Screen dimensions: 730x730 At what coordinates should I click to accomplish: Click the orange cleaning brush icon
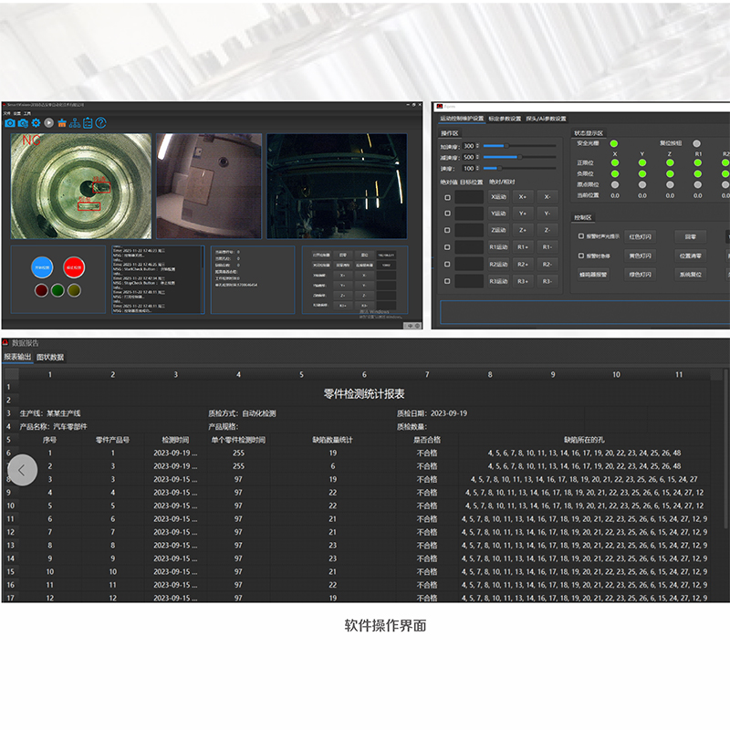[62, 122]
